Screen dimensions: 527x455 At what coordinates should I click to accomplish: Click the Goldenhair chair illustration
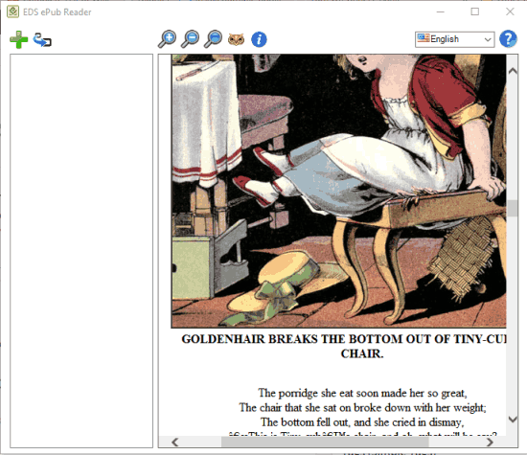[339, 191]
